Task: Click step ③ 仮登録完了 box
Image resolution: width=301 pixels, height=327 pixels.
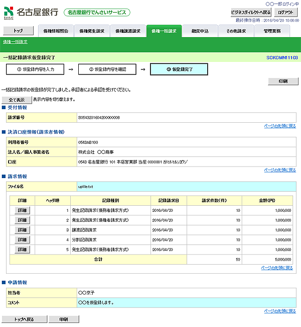Action: pyautogui.click(x=179, y=69)
